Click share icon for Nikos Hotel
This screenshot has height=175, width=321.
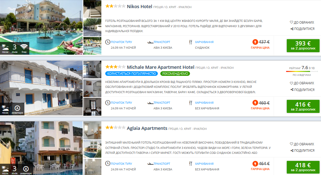292,29
